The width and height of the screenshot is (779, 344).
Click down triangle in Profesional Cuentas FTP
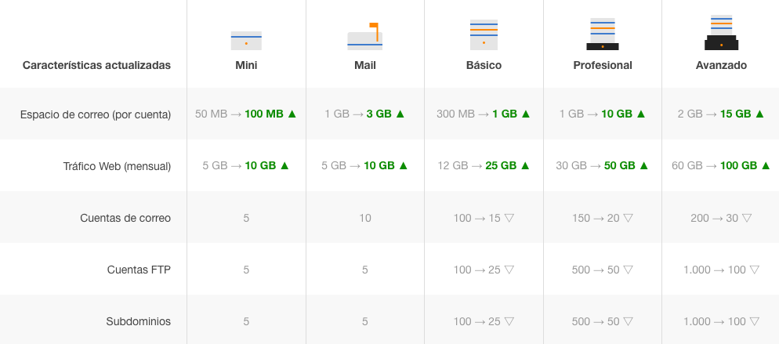point(628,270)
